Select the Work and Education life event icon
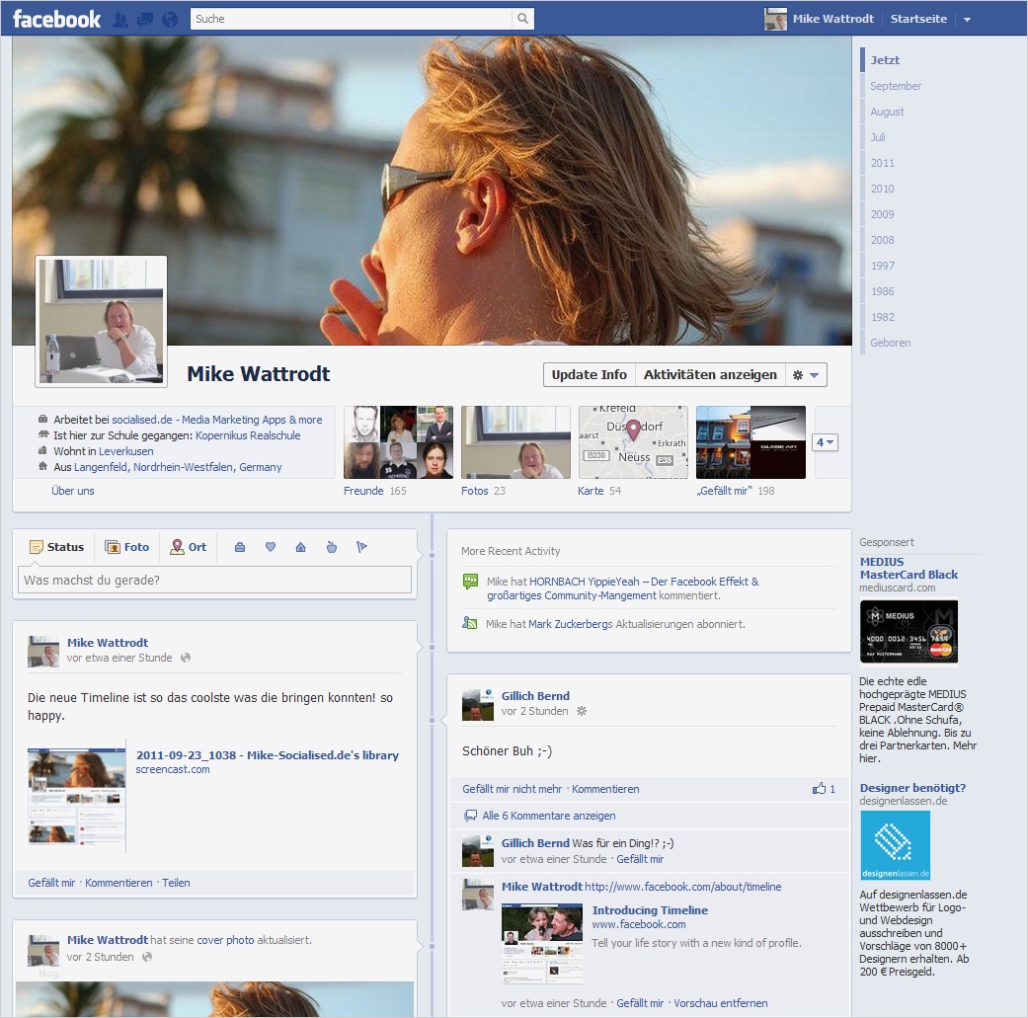1028x1018 pixels. tap(240, 547)
